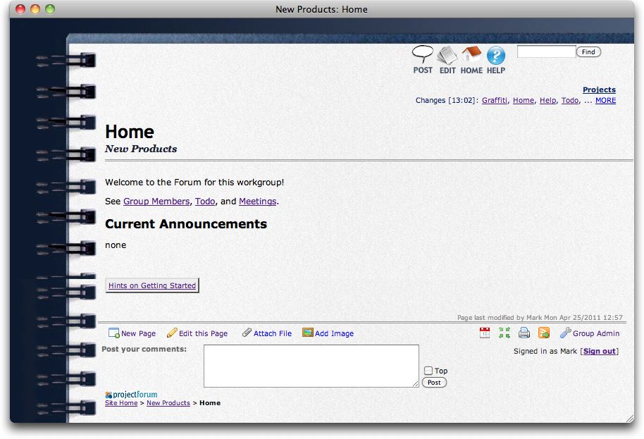The width and height of the screenshot is (644, 439).
Task: Go to HOME via the house icon
Action: click(471, 55)
